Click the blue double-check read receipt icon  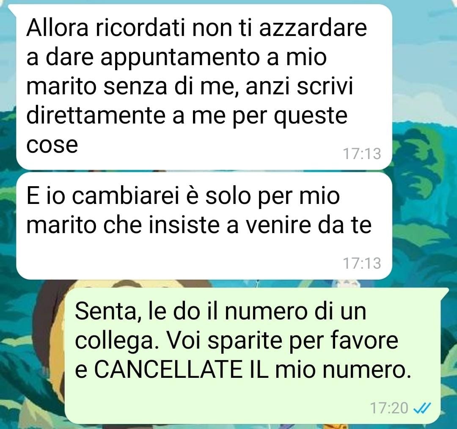422,408
